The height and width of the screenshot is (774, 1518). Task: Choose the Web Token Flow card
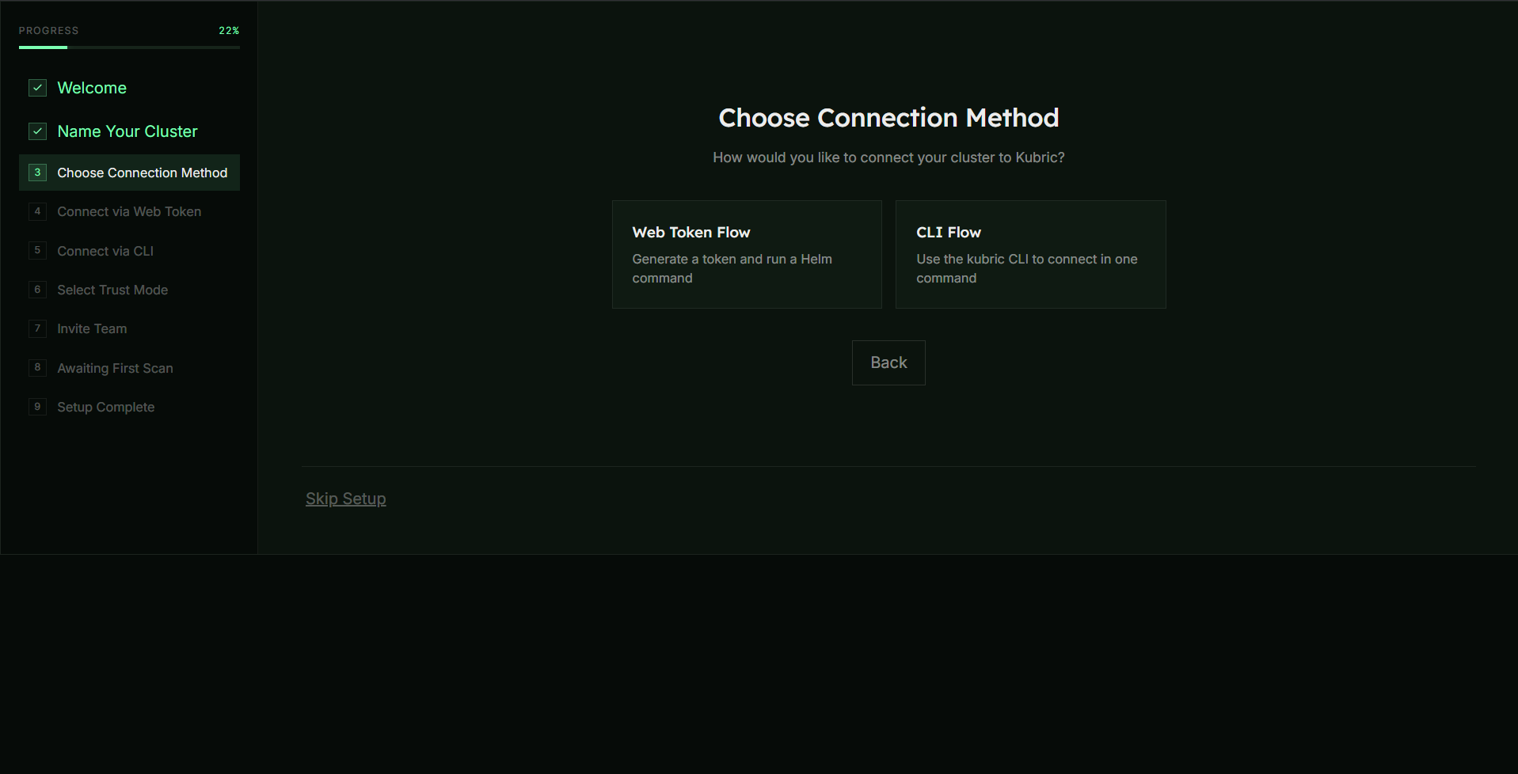[x=747, y=254]
